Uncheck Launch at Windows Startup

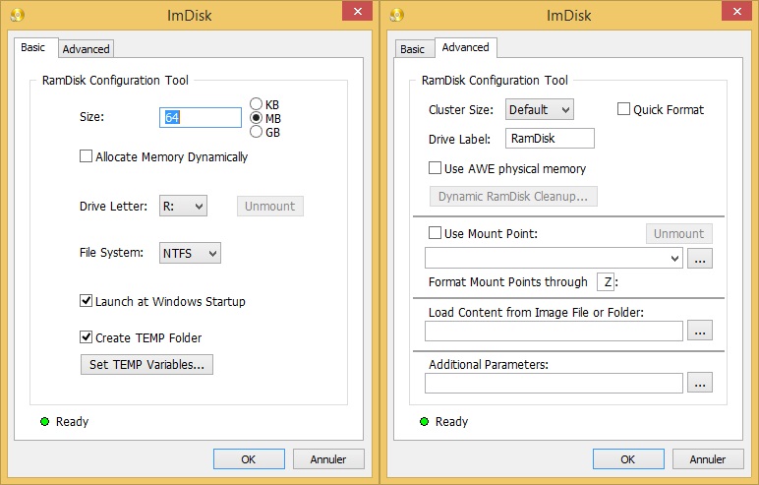pyautogui.click(x=87, y=301)
